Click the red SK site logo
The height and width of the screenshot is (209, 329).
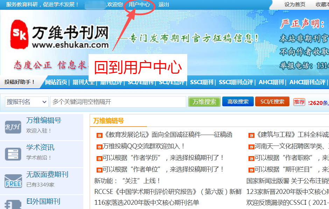(x=19, y=34)
